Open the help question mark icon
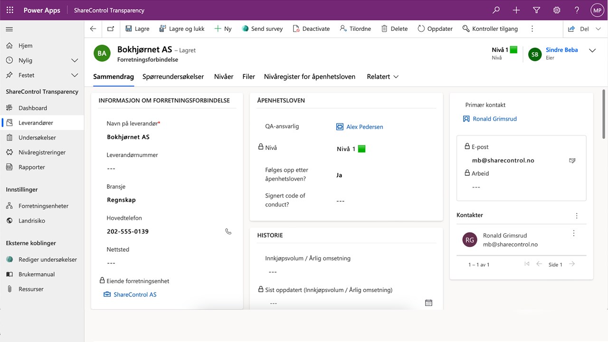Viewport: 608px width, 342px height. 577,10
